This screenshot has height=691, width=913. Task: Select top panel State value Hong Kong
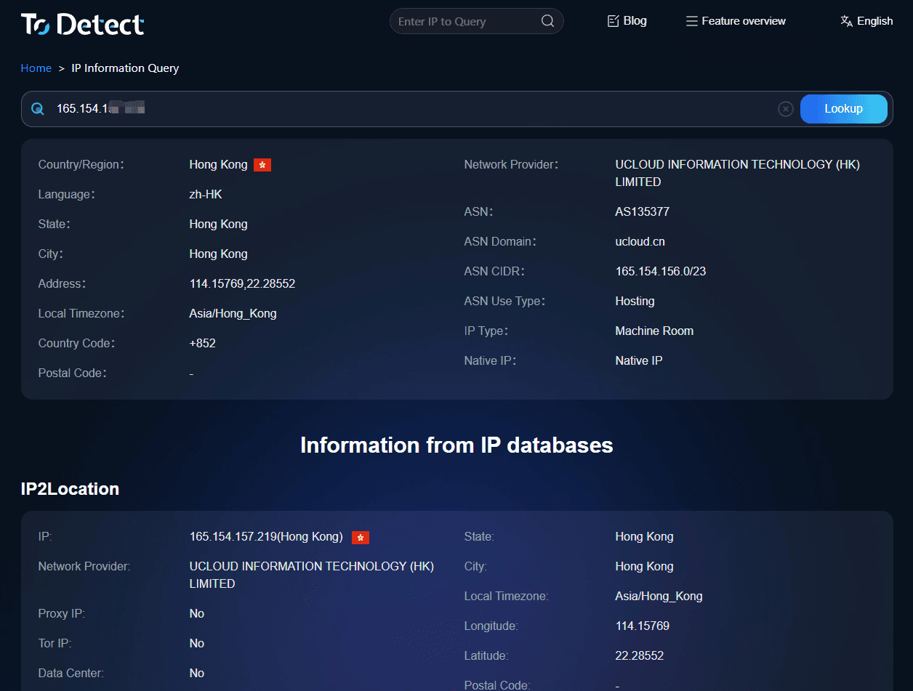click(218, 224)
